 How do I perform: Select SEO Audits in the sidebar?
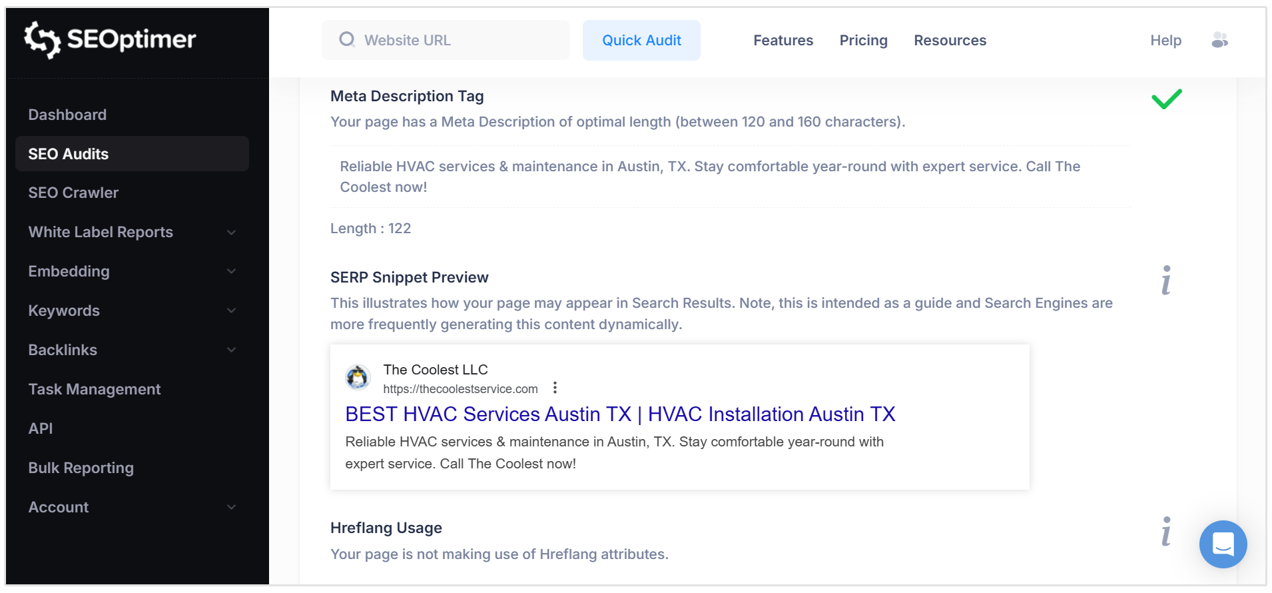(x=132, y=154)
